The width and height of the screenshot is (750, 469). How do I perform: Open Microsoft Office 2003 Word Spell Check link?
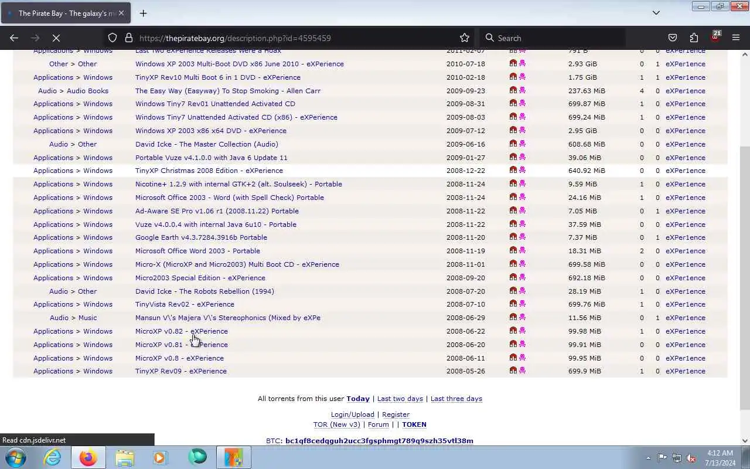(230, 198)
